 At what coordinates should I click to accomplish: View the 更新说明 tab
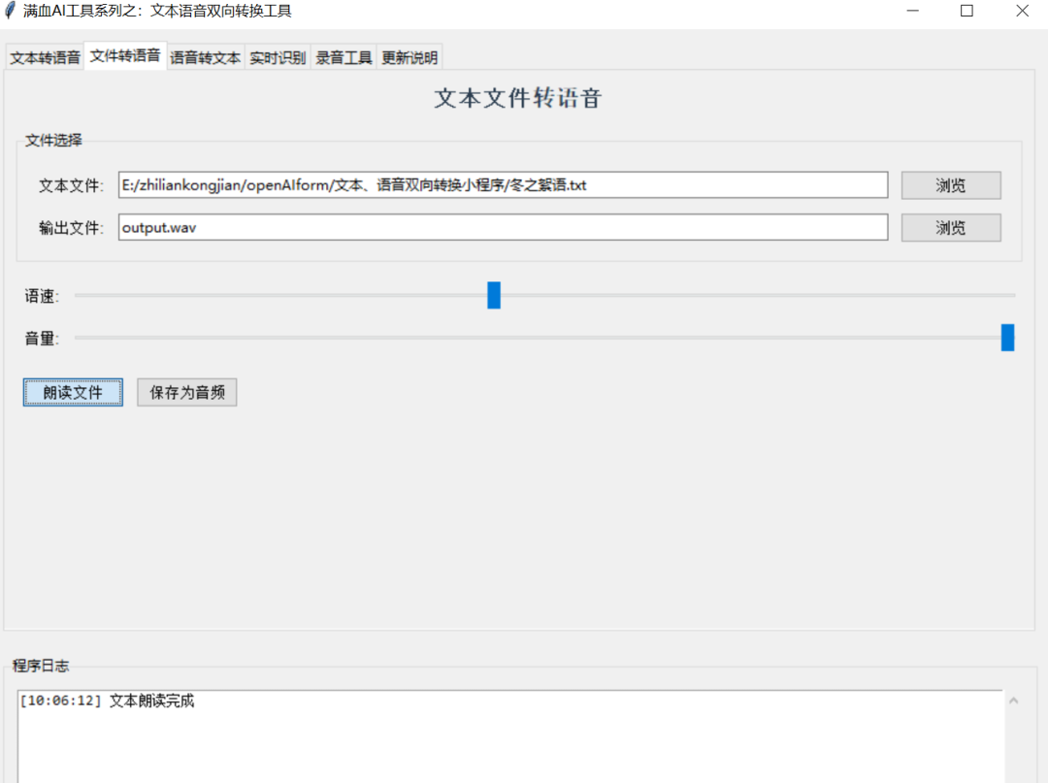[x=409, y=57]
